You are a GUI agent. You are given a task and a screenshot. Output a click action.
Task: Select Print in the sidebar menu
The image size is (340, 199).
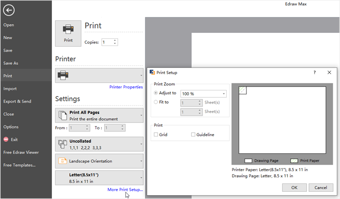tap(8, 76)
